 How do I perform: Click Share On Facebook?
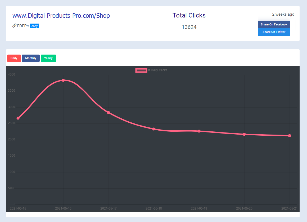274,24
